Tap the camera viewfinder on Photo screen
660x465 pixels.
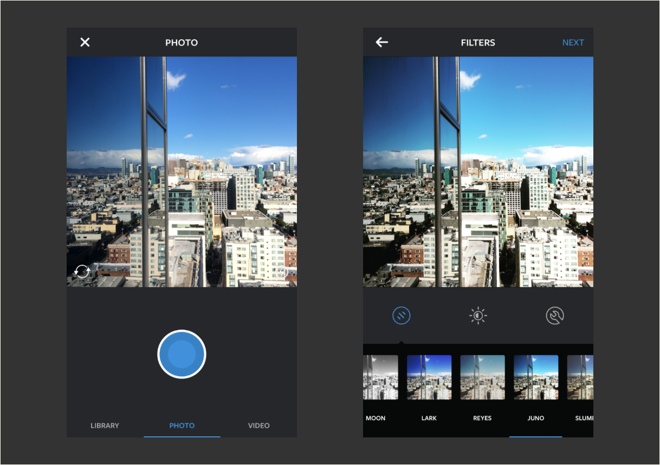click(x=182, y=172)
